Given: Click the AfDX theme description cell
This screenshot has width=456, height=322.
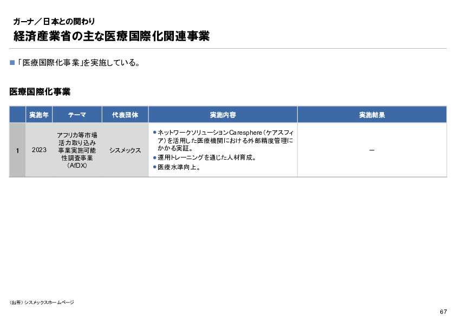Looking at the screenshot, I should point(77,150).
